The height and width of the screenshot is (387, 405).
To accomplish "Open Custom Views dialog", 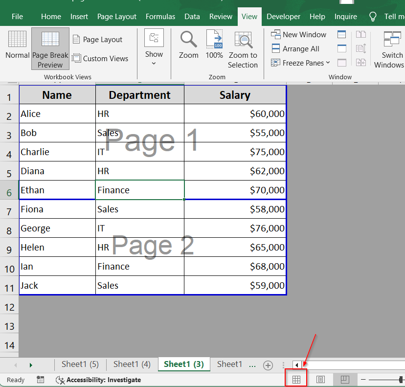I will tap(100, 59).
